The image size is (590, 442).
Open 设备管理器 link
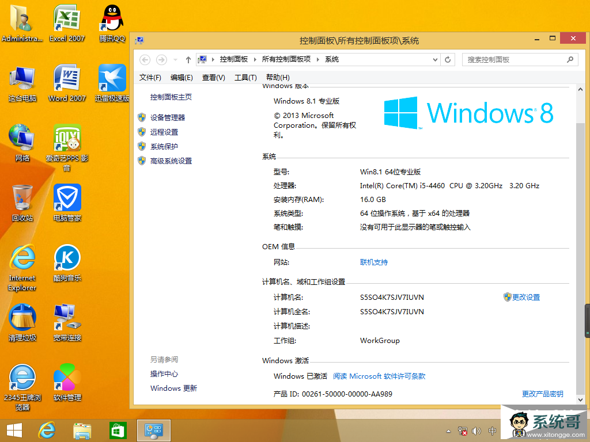pyautogui.click(x=168, y=117)
